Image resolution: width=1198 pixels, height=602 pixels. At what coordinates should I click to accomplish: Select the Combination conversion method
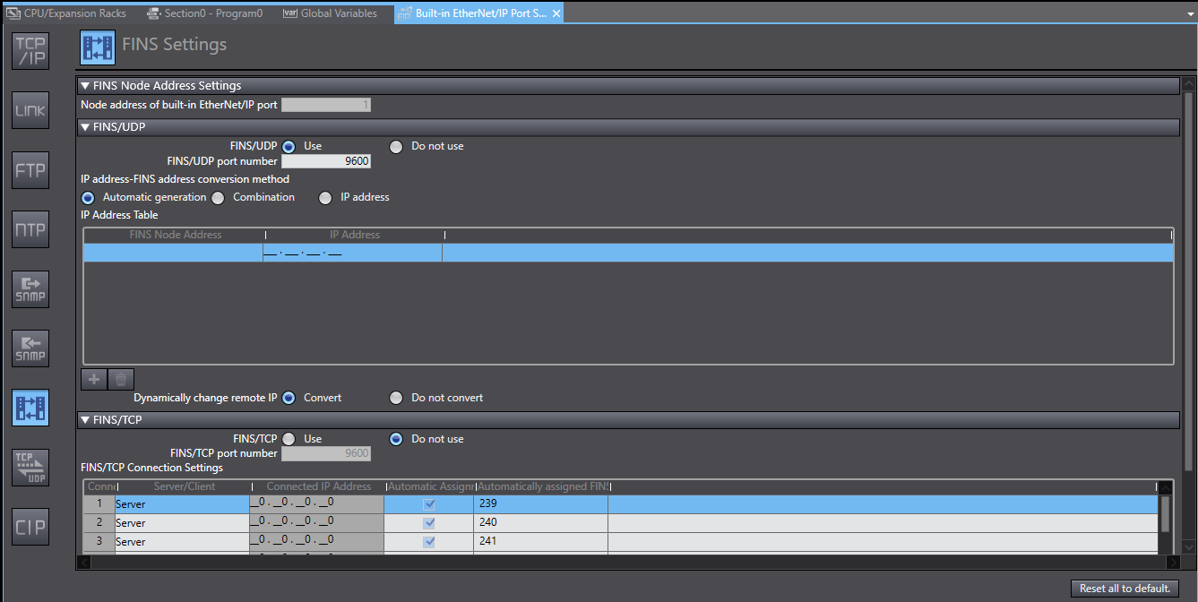tap(218, 198)
